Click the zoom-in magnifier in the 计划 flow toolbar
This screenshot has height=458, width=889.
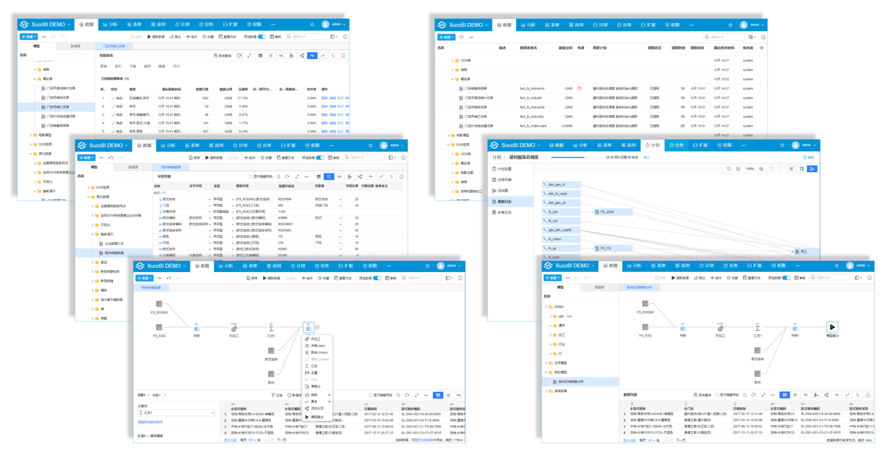(x=761, y=169)
